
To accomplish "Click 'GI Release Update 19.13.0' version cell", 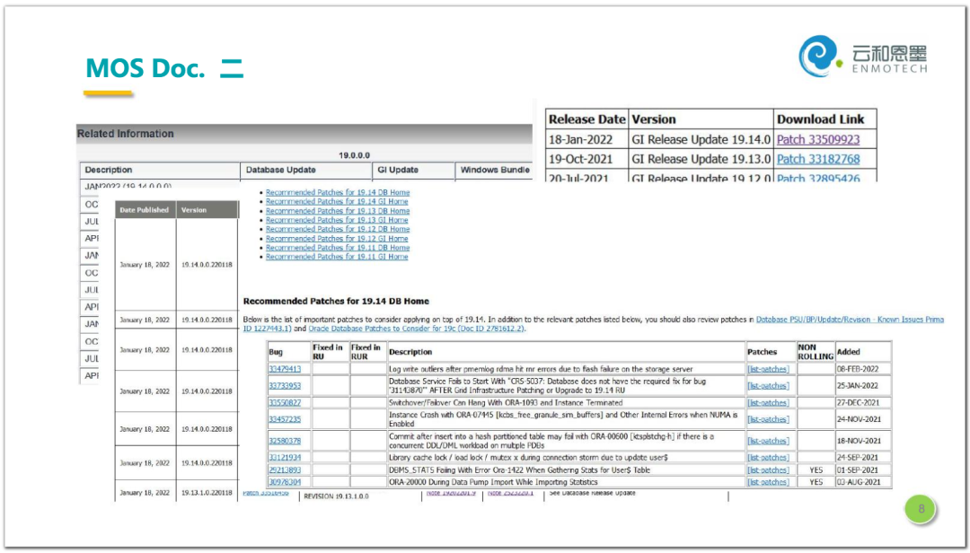I will tap(701, 160).
